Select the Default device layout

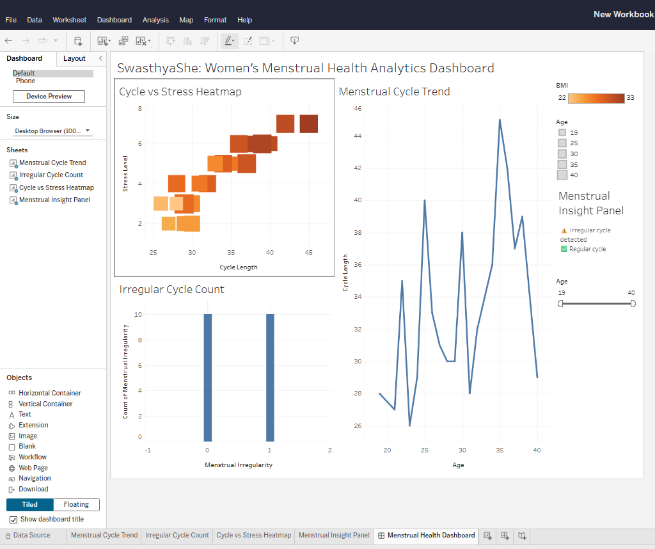point(52,73)
